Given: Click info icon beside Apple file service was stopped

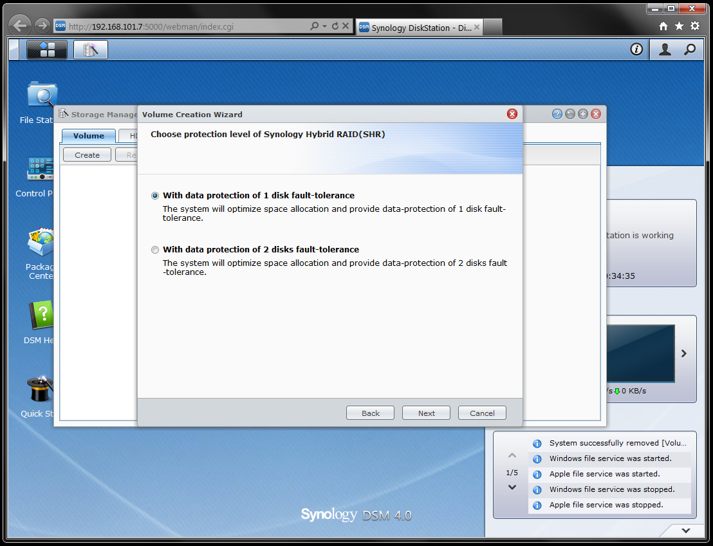Looking at the screenshot, I should pyautogui.click(x=537, y=505).
